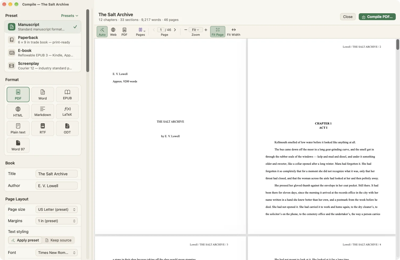Select the Manuscript preset
Image resolution: width=400 pixels, height=260 pixels.
pos(43,27)
